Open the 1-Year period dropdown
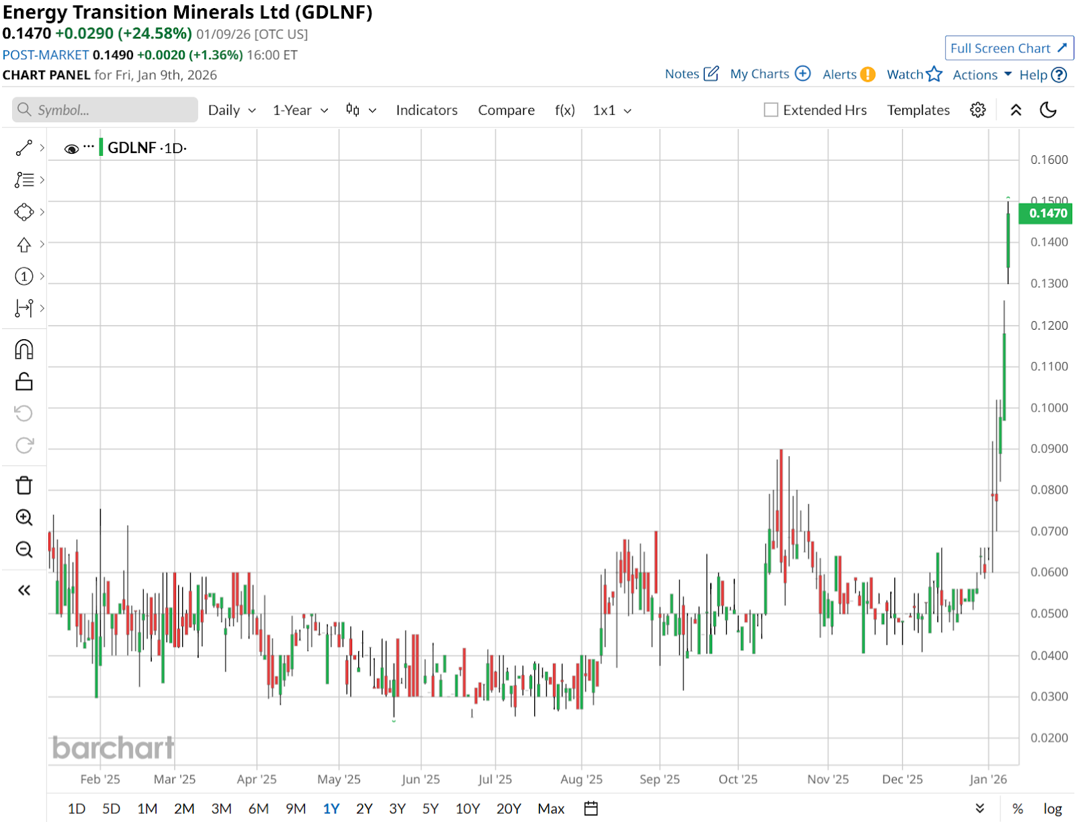 tap(300, 110)
